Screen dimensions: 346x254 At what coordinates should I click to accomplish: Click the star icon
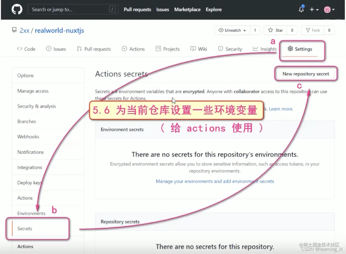point(271,30)
